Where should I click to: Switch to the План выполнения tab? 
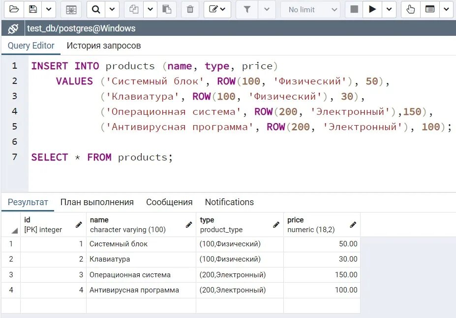(97, 202)
